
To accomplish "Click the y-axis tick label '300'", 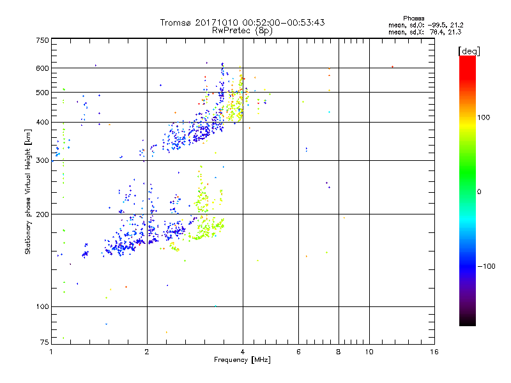I will [42, 161].
